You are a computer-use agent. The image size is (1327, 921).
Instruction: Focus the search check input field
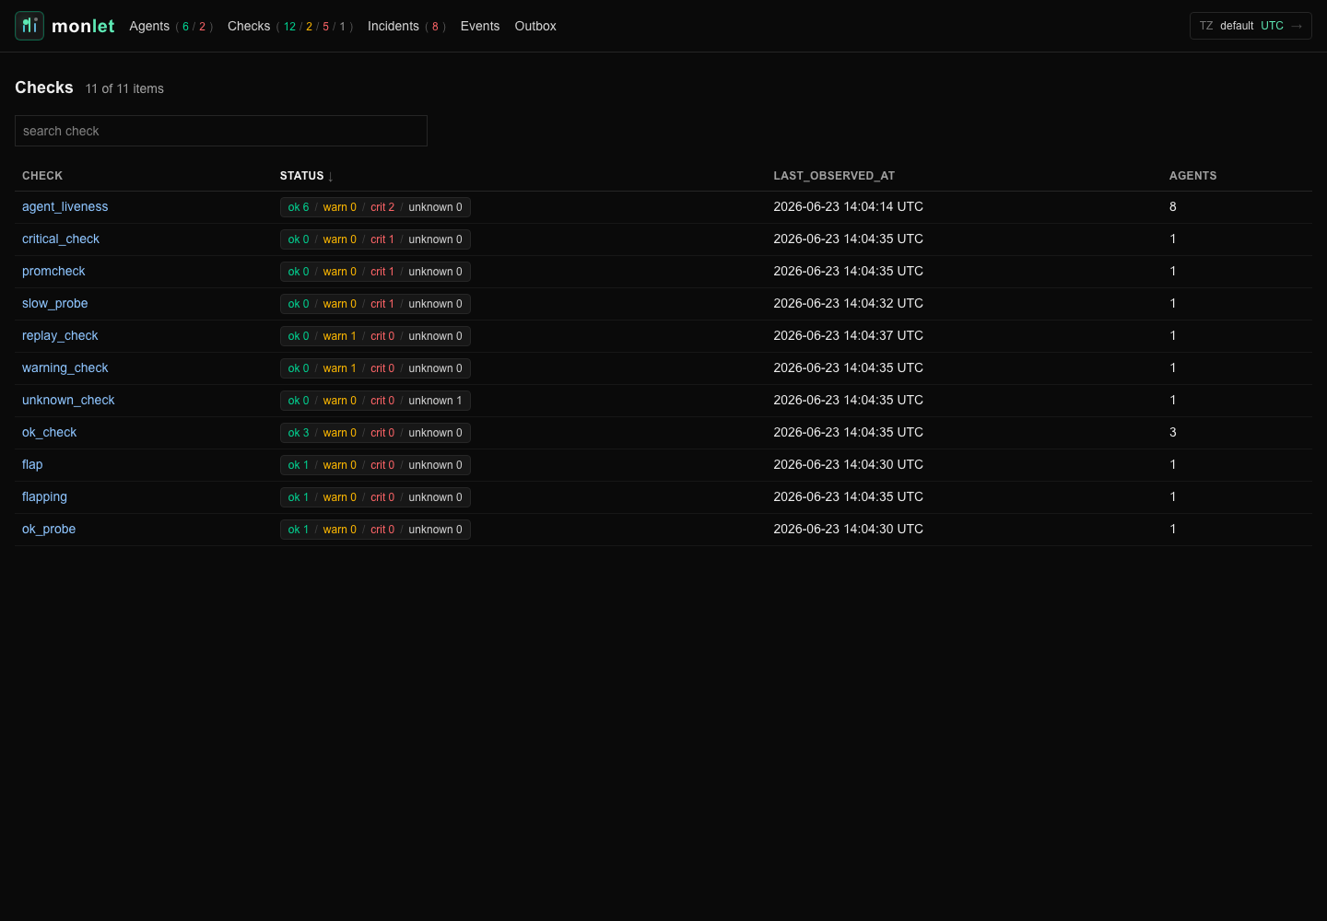pos(221,131)
